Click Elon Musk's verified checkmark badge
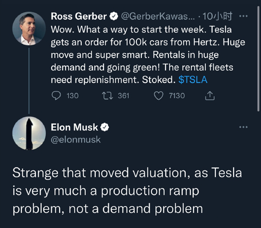 [105, 128]
